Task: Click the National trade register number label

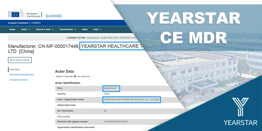Action: pos(73,122)
